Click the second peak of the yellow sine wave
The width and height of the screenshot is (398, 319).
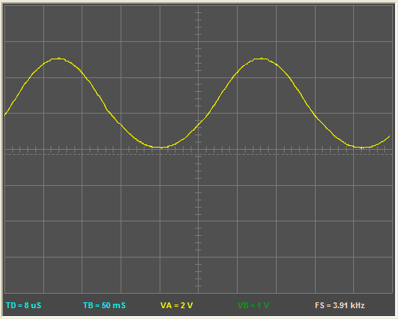(x=261, y=59)
